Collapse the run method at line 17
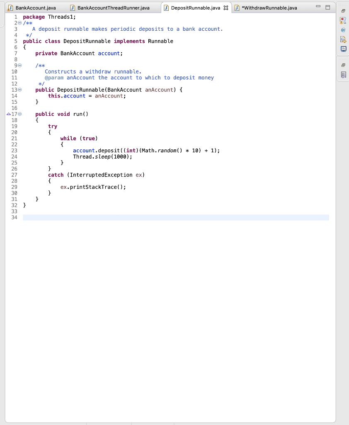The width and height of the screenshot is (349, 425). pyautogui.click(x=19, y=114)
